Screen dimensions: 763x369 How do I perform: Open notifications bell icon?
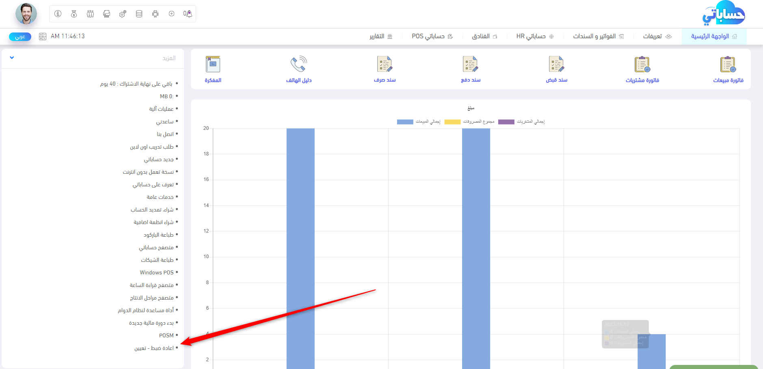click(x=188, y=14)
